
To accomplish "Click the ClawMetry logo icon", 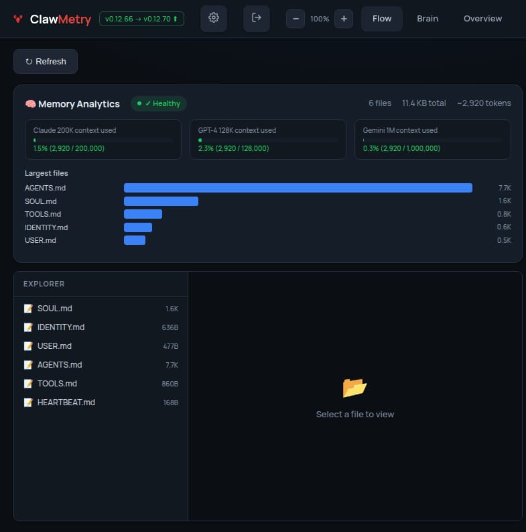I will (x=19, y=19).
